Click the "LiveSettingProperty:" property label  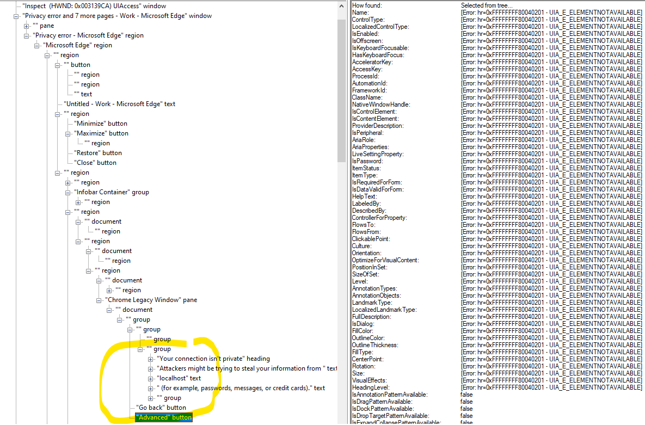(x=378, y=155)
